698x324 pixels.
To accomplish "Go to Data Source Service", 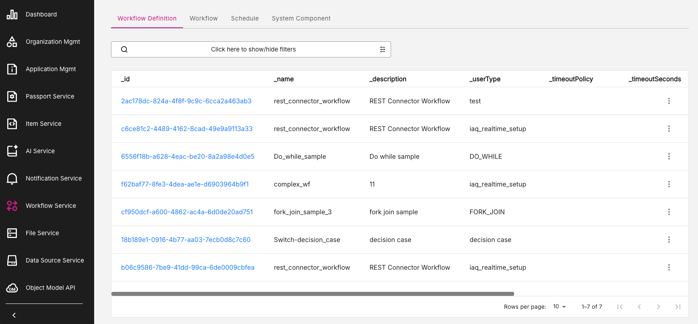I will click(x=55, y=260).
